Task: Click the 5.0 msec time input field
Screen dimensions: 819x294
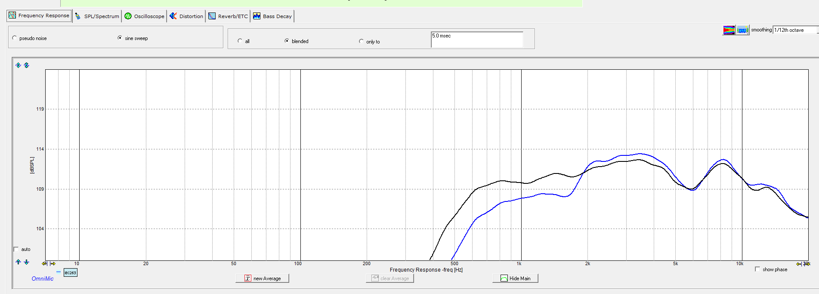Action: coord(477,39)
